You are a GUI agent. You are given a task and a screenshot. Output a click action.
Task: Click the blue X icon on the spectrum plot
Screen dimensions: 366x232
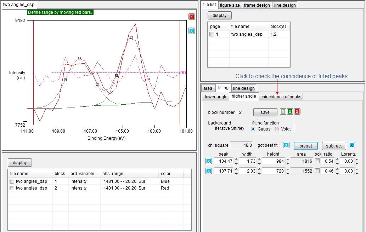click(x=192, y=31)
